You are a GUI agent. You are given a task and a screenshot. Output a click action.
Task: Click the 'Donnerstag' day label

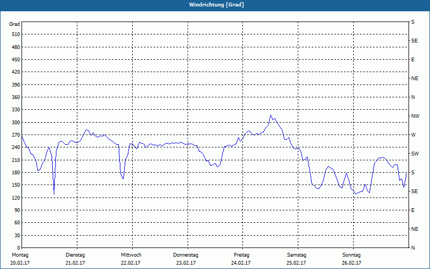(x=185, y=255)
